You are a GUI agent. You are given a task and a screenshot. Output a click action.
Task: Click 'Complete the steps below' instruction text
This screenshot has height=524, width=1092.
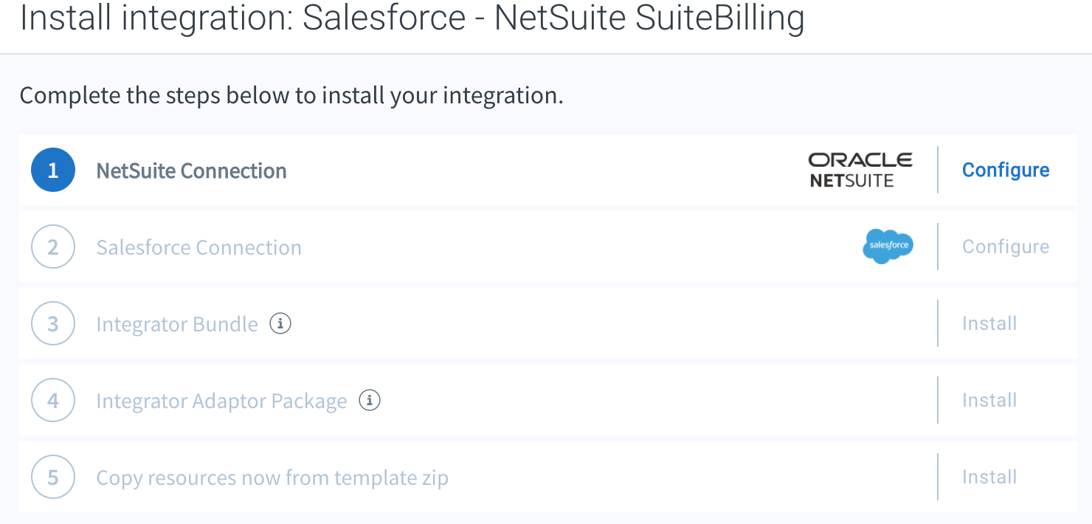[x=291, y=95]
